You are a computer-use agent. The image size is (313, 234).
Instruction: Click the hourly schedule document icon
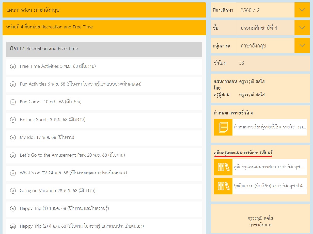[223, 127]
